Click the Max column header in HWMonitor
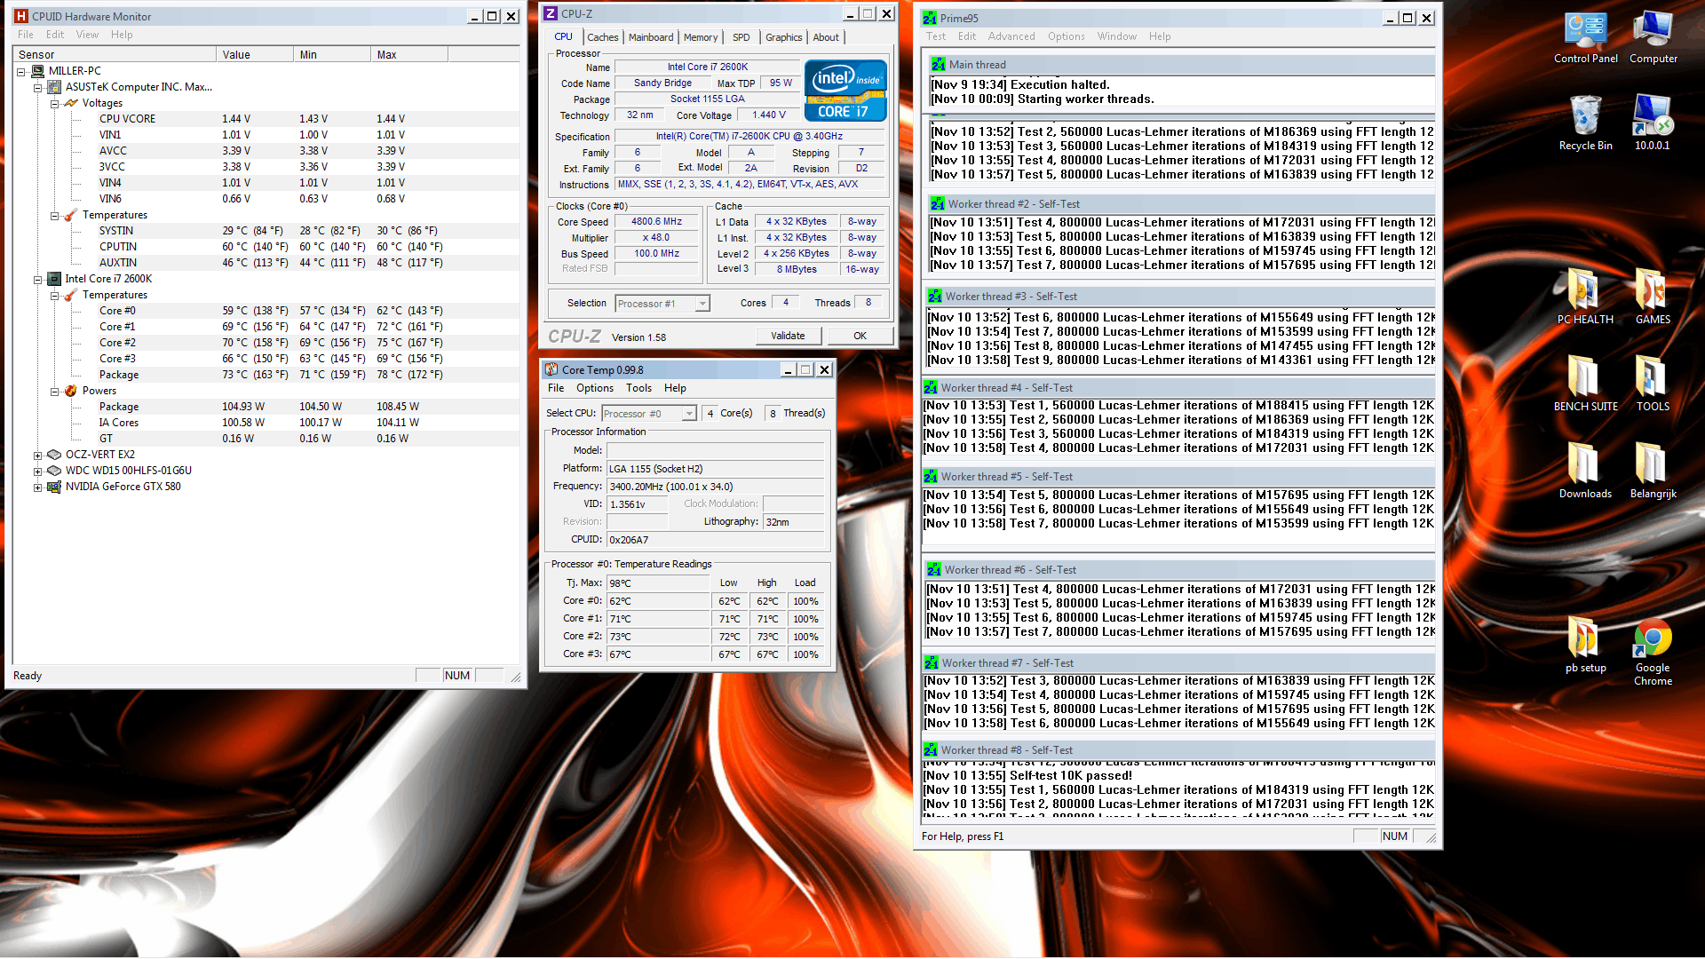The height and width of the screenshot is (959, 1705). point(409,54)
